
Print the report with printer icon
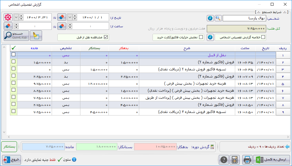coord(247,160)
